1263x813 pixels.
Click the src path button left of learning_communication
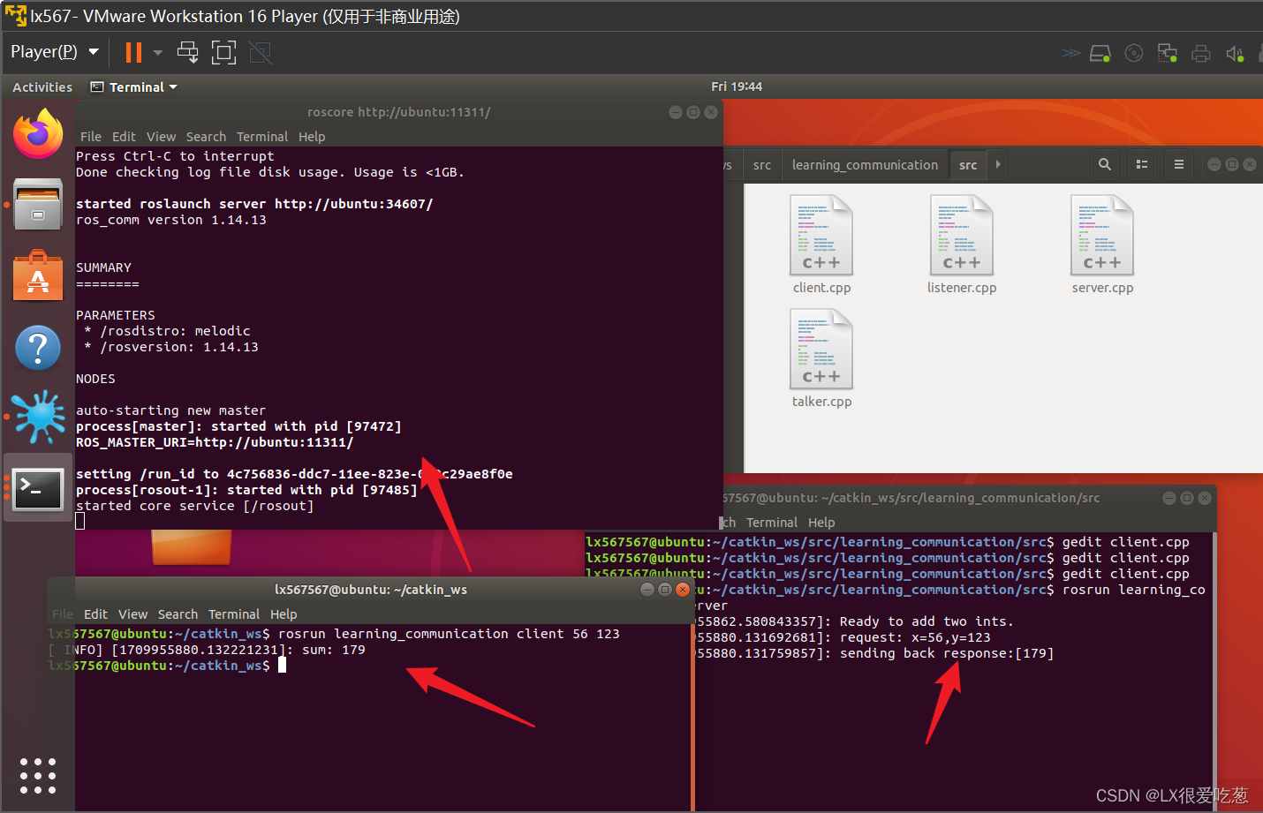tap(762, 165)
